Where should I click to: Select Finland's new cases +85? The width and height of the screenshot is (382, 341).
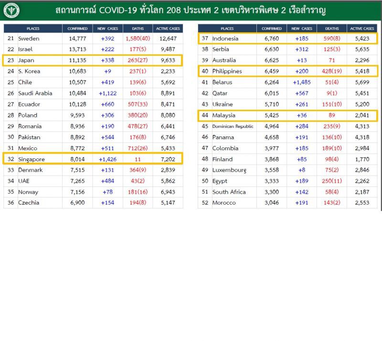(x=302, y=159)
